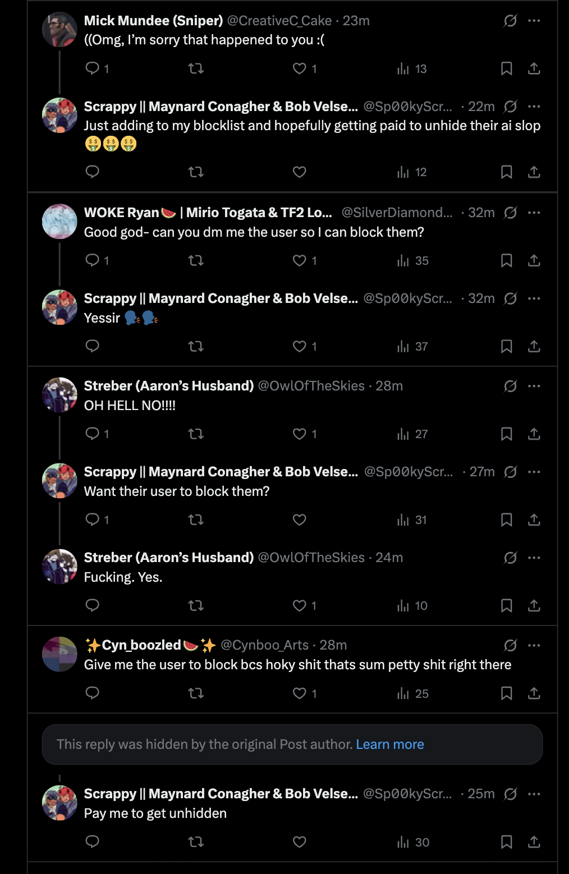Open the 'Learn more' hidden reply link
569x874 pixels.
click(390, 744)
